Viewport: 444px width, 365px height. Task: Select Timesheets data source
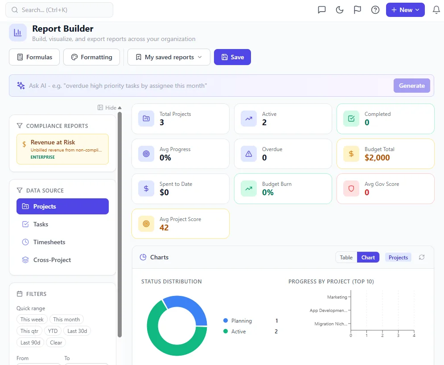pyautogui.click(x=62, y=242)
